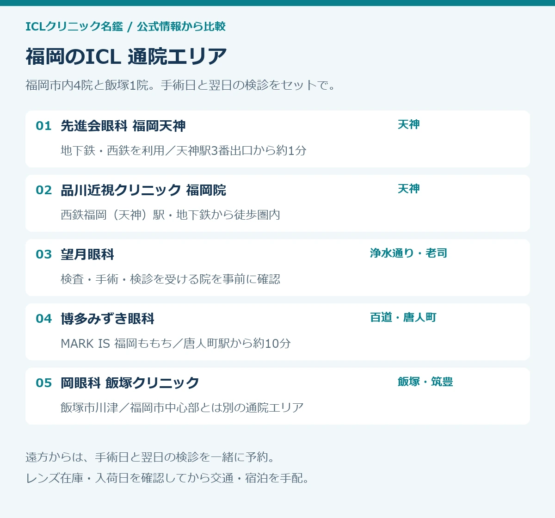Click area tag '浄水通り・老司'
The height and width of the screenshot is (518, 555).
coord(408,253)
